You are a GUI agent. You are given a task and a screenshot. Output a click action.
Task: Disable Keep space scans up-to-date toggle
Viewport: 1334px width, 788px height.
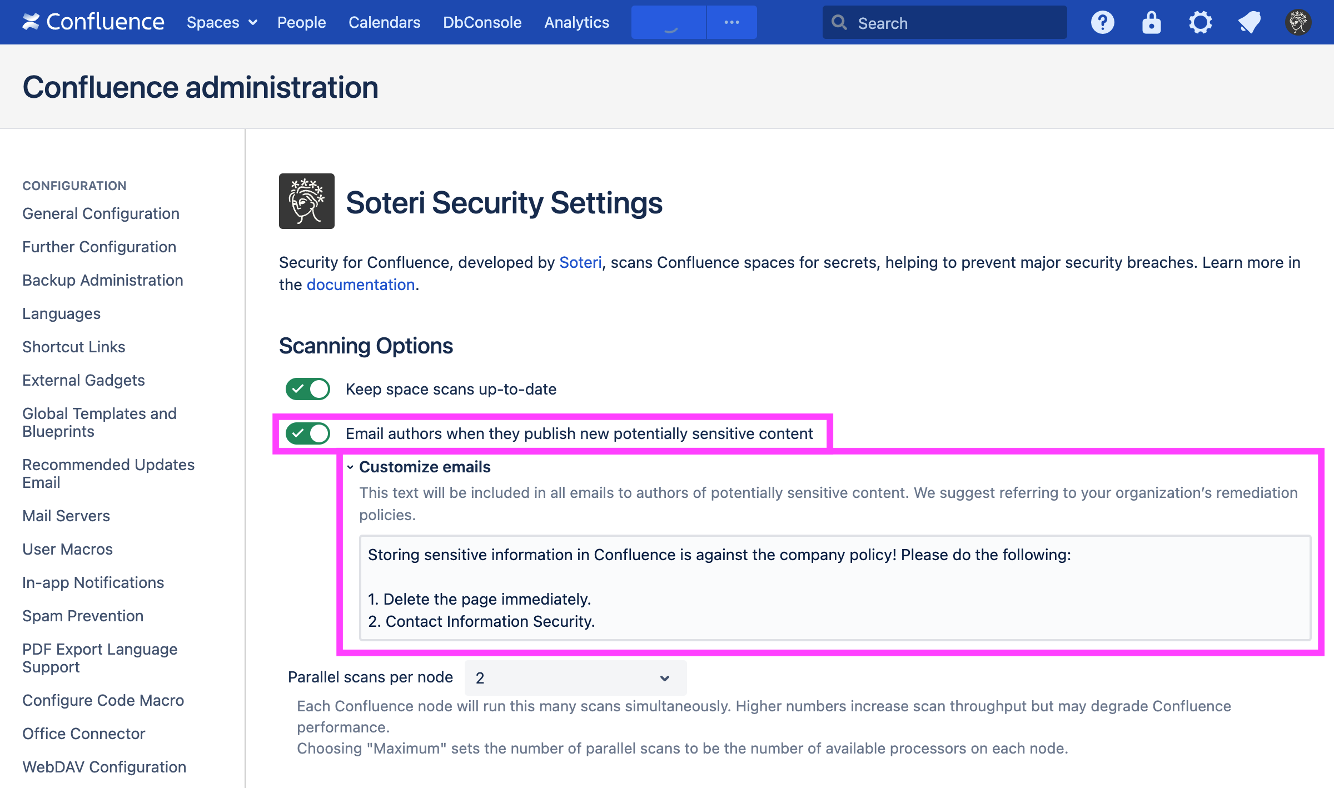coord(308,389)
